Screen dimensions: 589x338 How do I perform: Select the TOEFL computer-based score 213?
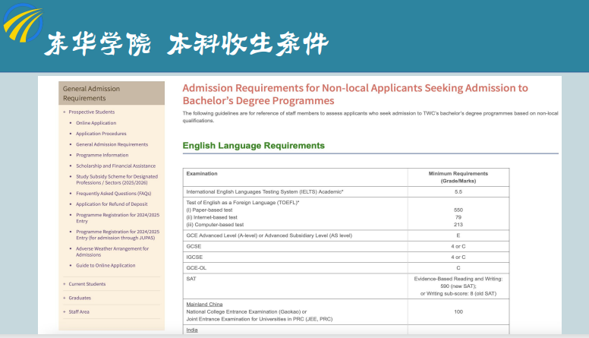[458, 225]
